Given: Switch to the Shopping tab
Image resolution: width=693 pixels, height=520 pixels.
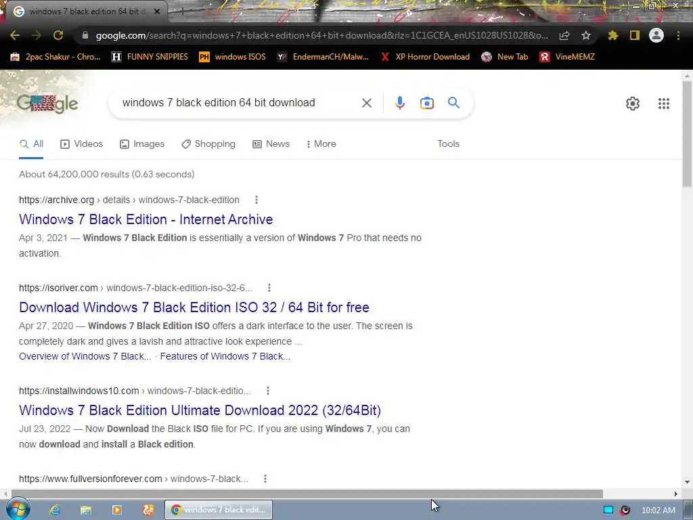Looking at the screenshot, I should [208, 144].
